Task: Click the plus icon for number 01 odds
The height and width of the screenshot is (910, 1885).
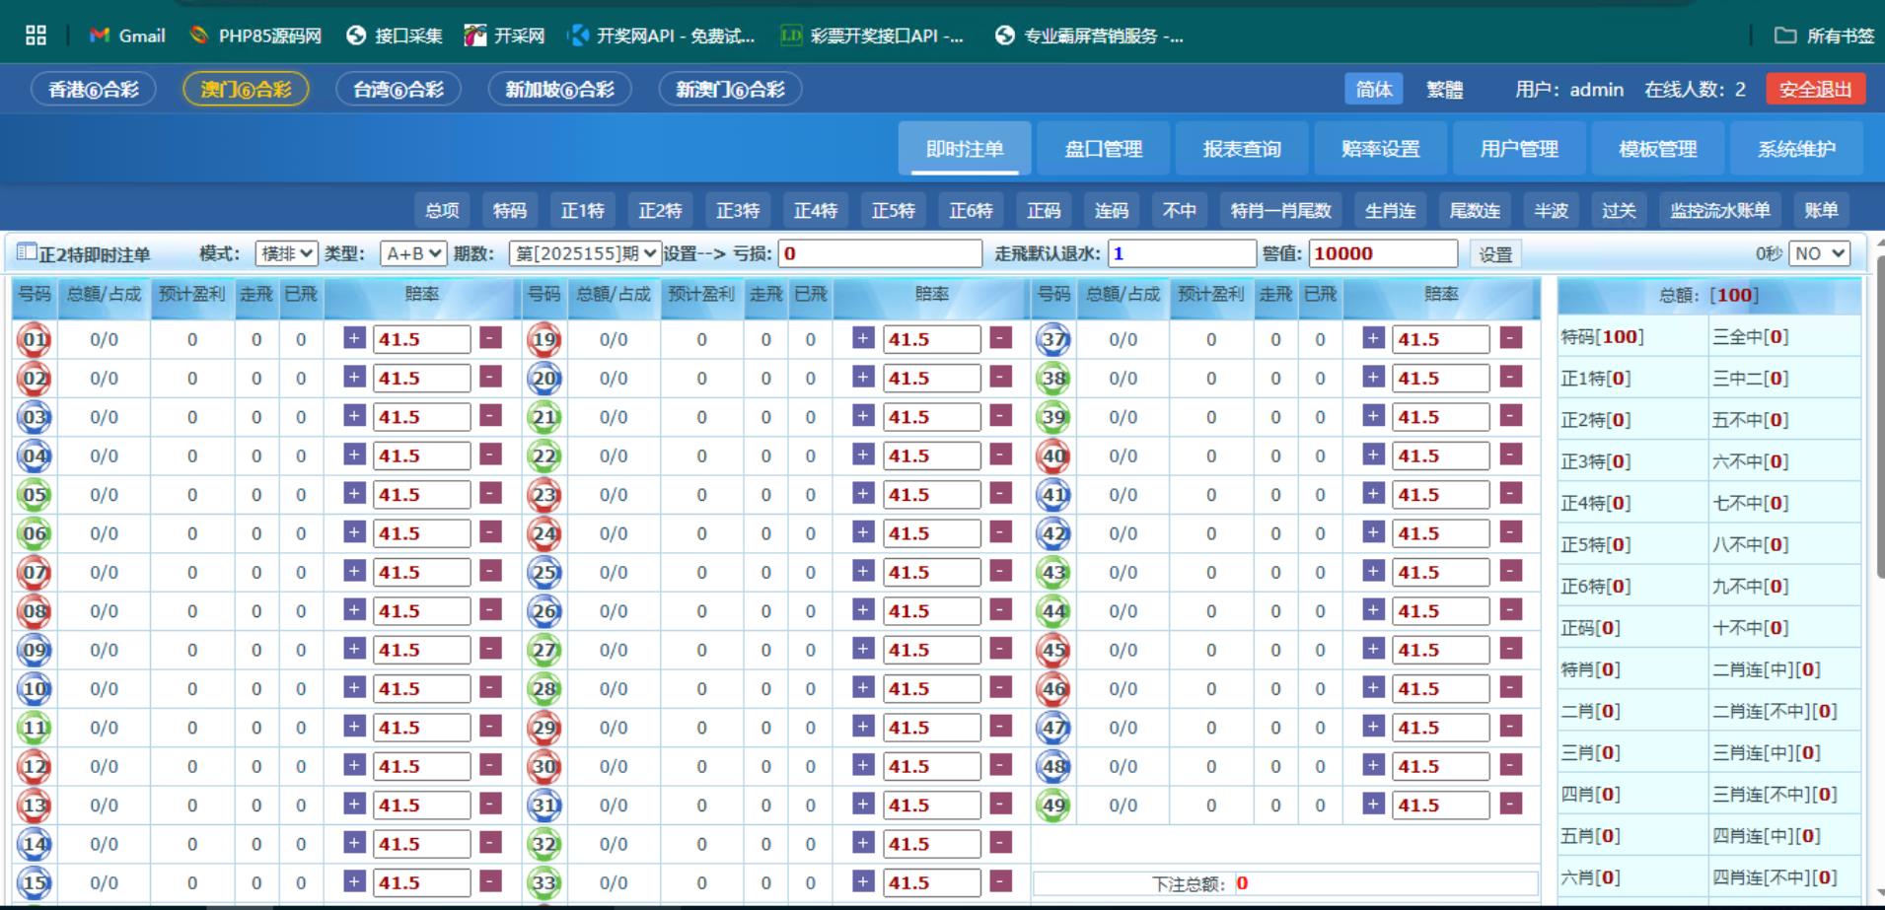Action: click(354, 338)
